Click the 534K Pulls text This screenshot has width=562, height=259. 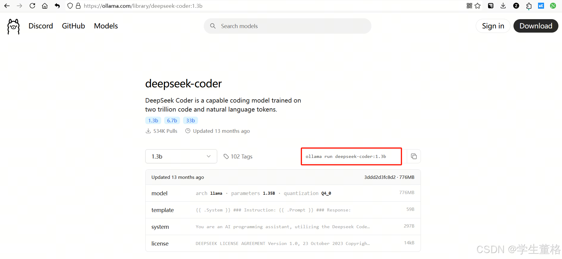pos(165,131)
